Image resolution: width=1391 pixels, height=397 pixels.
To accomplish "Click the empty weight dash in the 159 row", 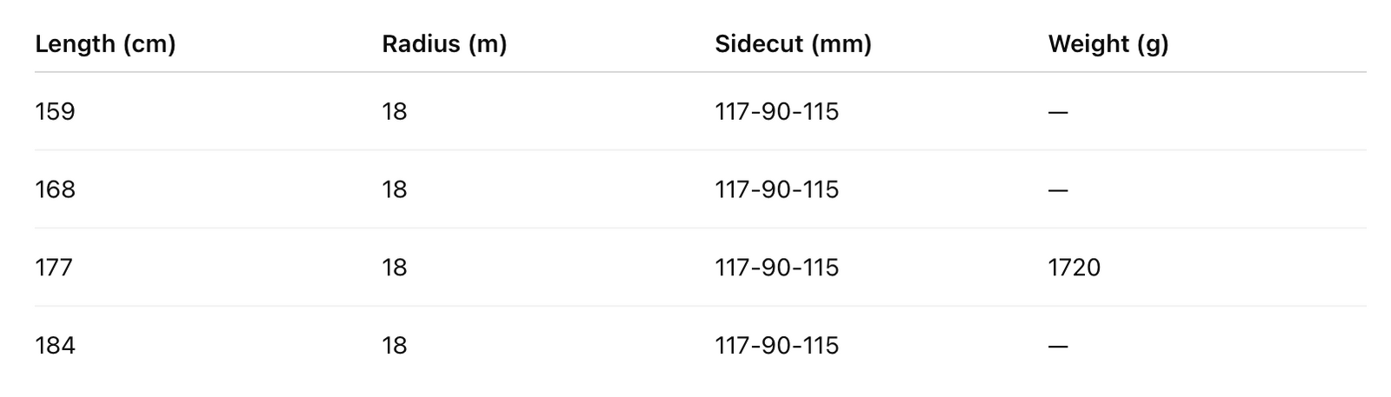I will 1058,112.
